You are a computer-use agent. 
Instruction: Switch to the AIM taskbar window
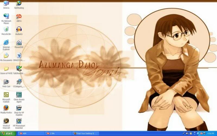pos(31,134)
